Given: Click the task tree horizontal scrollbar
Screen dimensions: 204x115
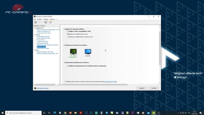Looking at the screenshot, I should [45, 85].
